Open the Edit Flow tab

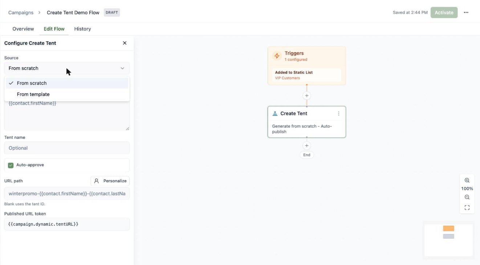coord(54,29)
